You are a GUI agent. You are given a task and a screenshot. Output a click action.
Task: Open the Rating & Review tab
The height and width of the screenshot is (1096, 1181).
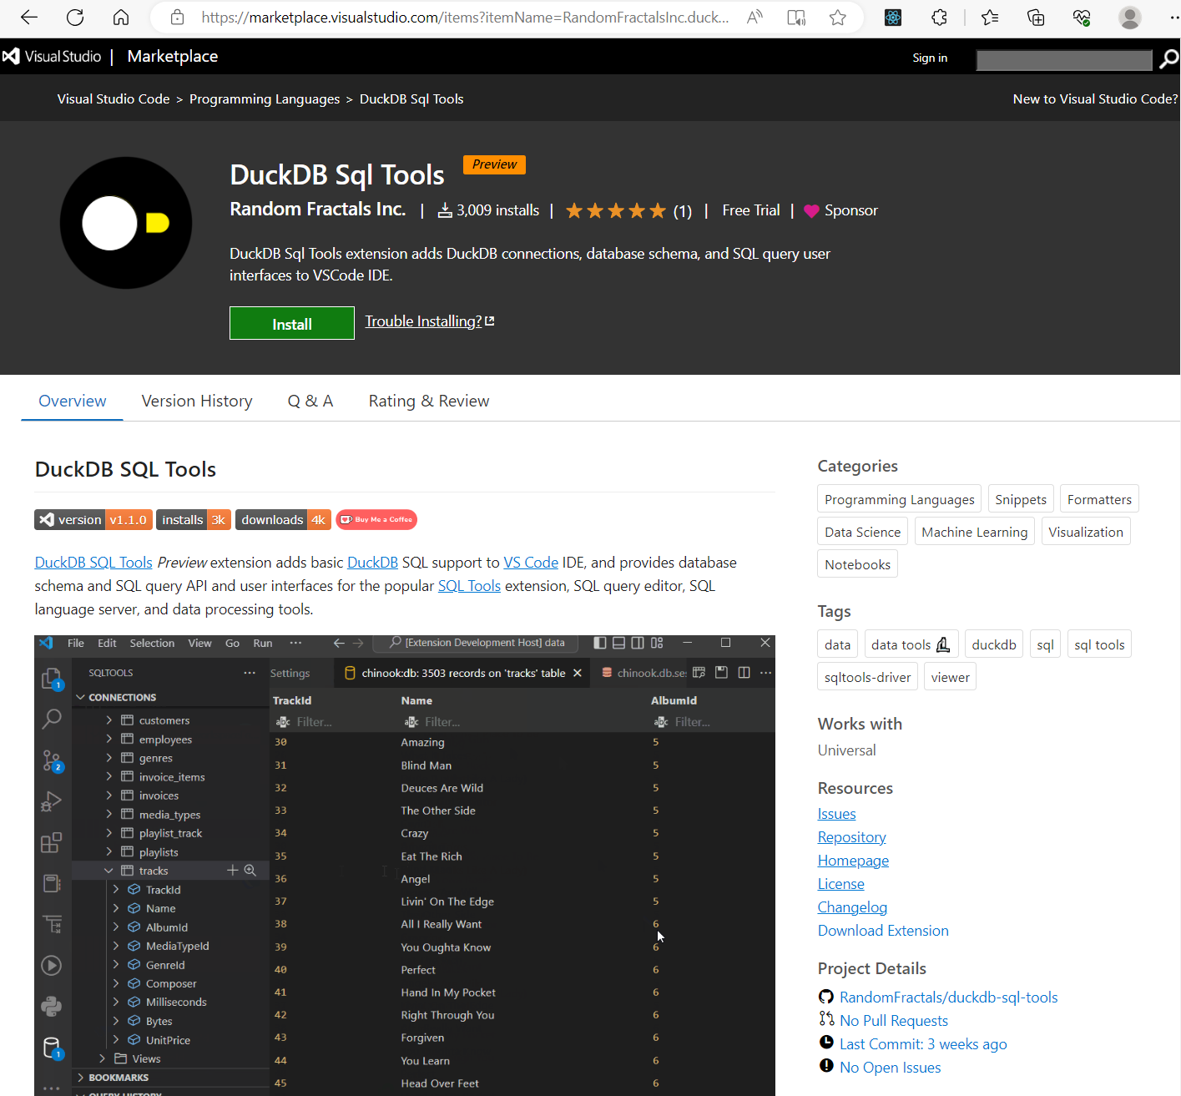click(428, 402)
